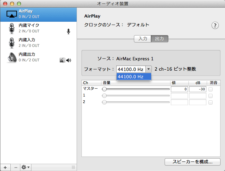Remove the device with the minus button
This screenshot has width=225, height=171.
pos(16,168)
